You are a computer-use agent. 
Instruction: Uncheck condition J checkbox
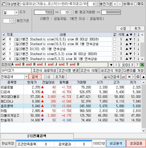coord(4,49)
